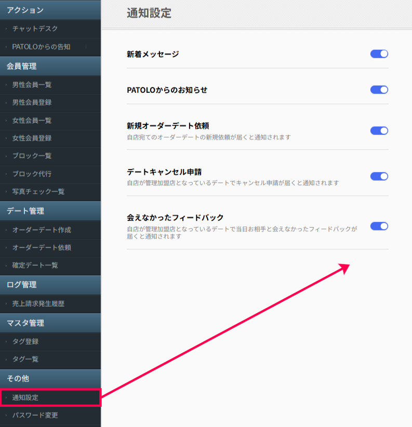Open ブロック一覧 in sidebar
Screen dimensions: 412x427
point(32,156)
